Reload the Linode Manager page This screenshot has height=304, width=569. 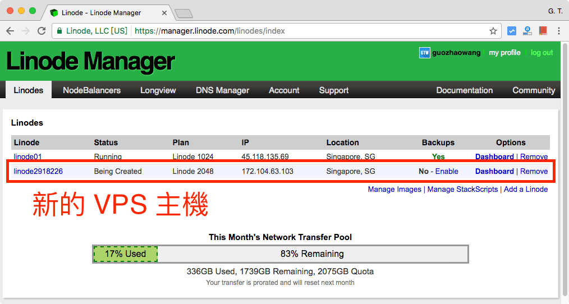pos(42,31)
